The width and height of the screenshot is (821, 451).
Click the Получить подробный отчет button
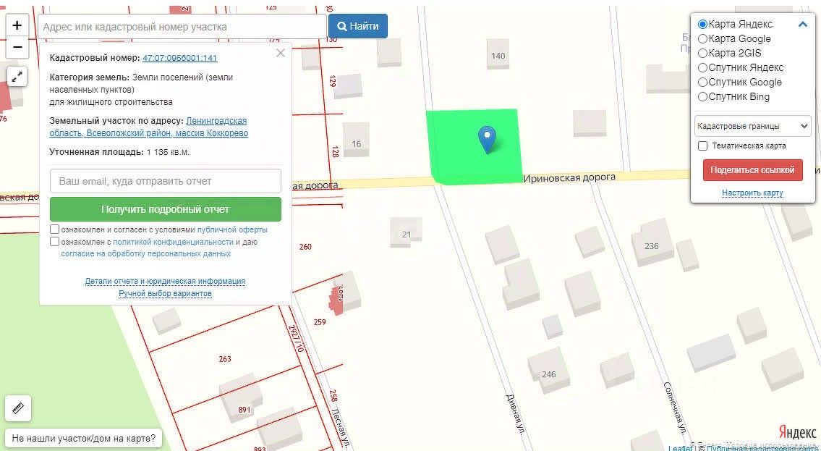point(166,209)
